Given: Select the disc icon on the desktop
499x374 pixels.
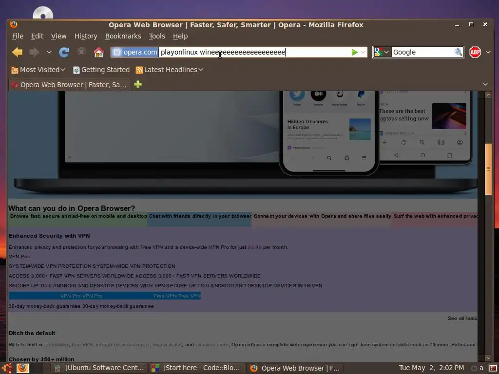Looking at the screenshot, I should pos(43,13).
